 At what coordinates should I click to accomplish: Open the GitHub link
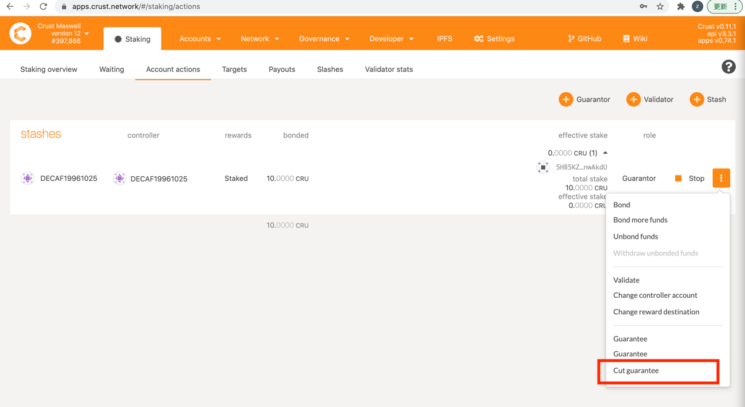tap(584, 39)
